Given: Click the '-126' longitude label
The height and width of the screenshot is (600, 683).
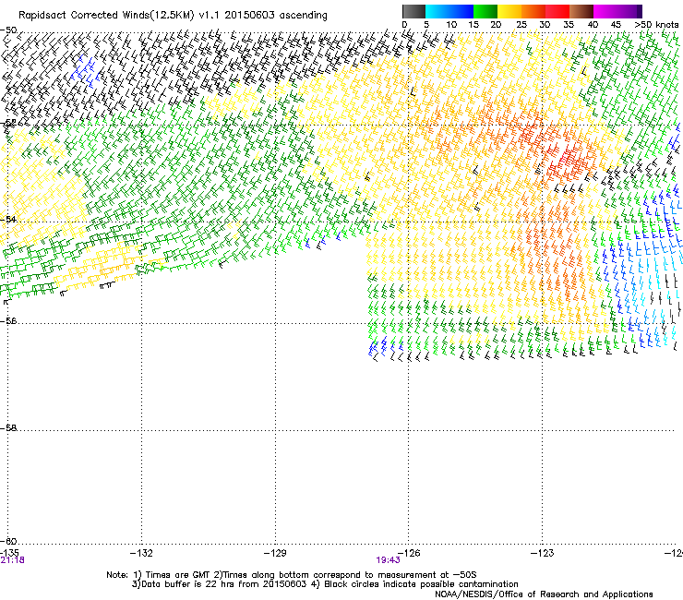Looking at the screenshot, I should pos(409,553).
